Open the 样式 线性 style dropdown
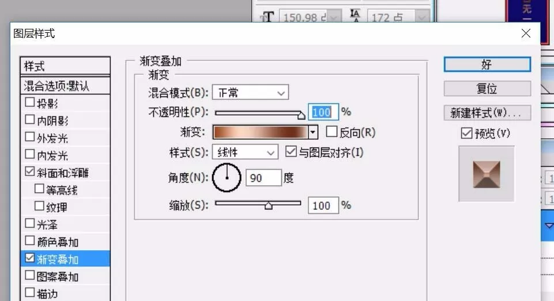 pos(245,152)
